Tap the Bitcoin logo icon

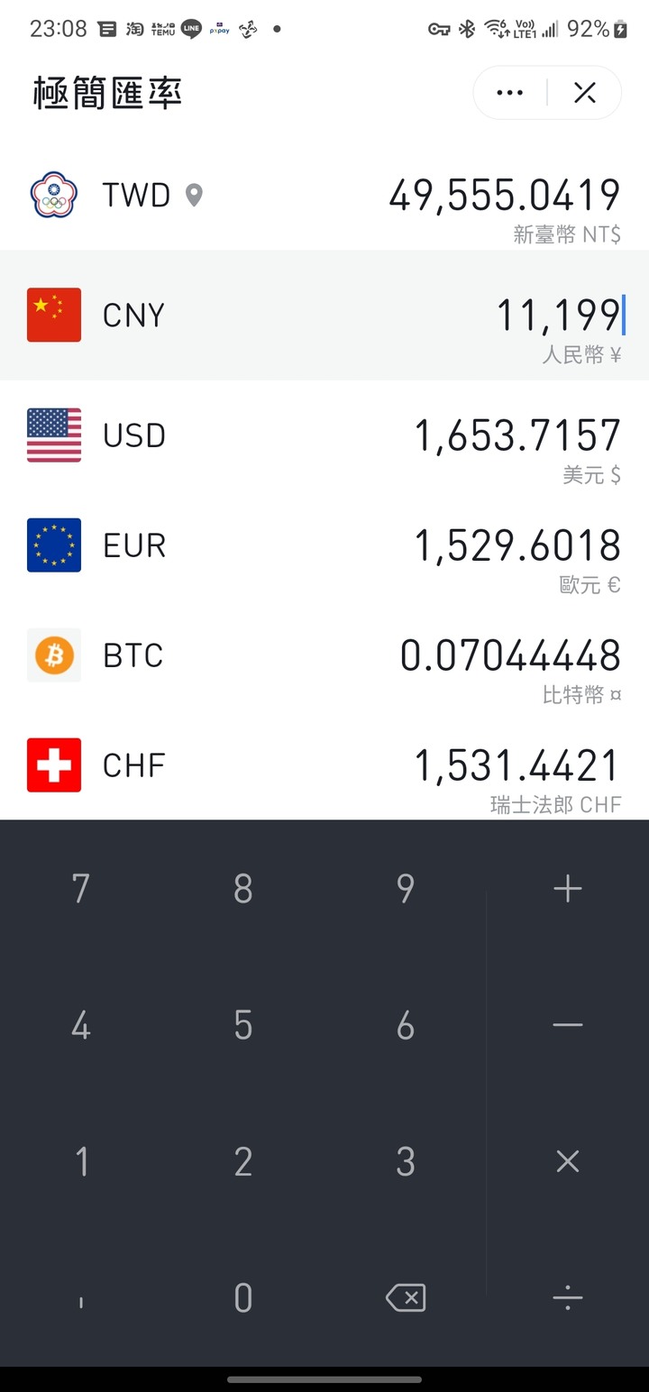click(54, 655)
